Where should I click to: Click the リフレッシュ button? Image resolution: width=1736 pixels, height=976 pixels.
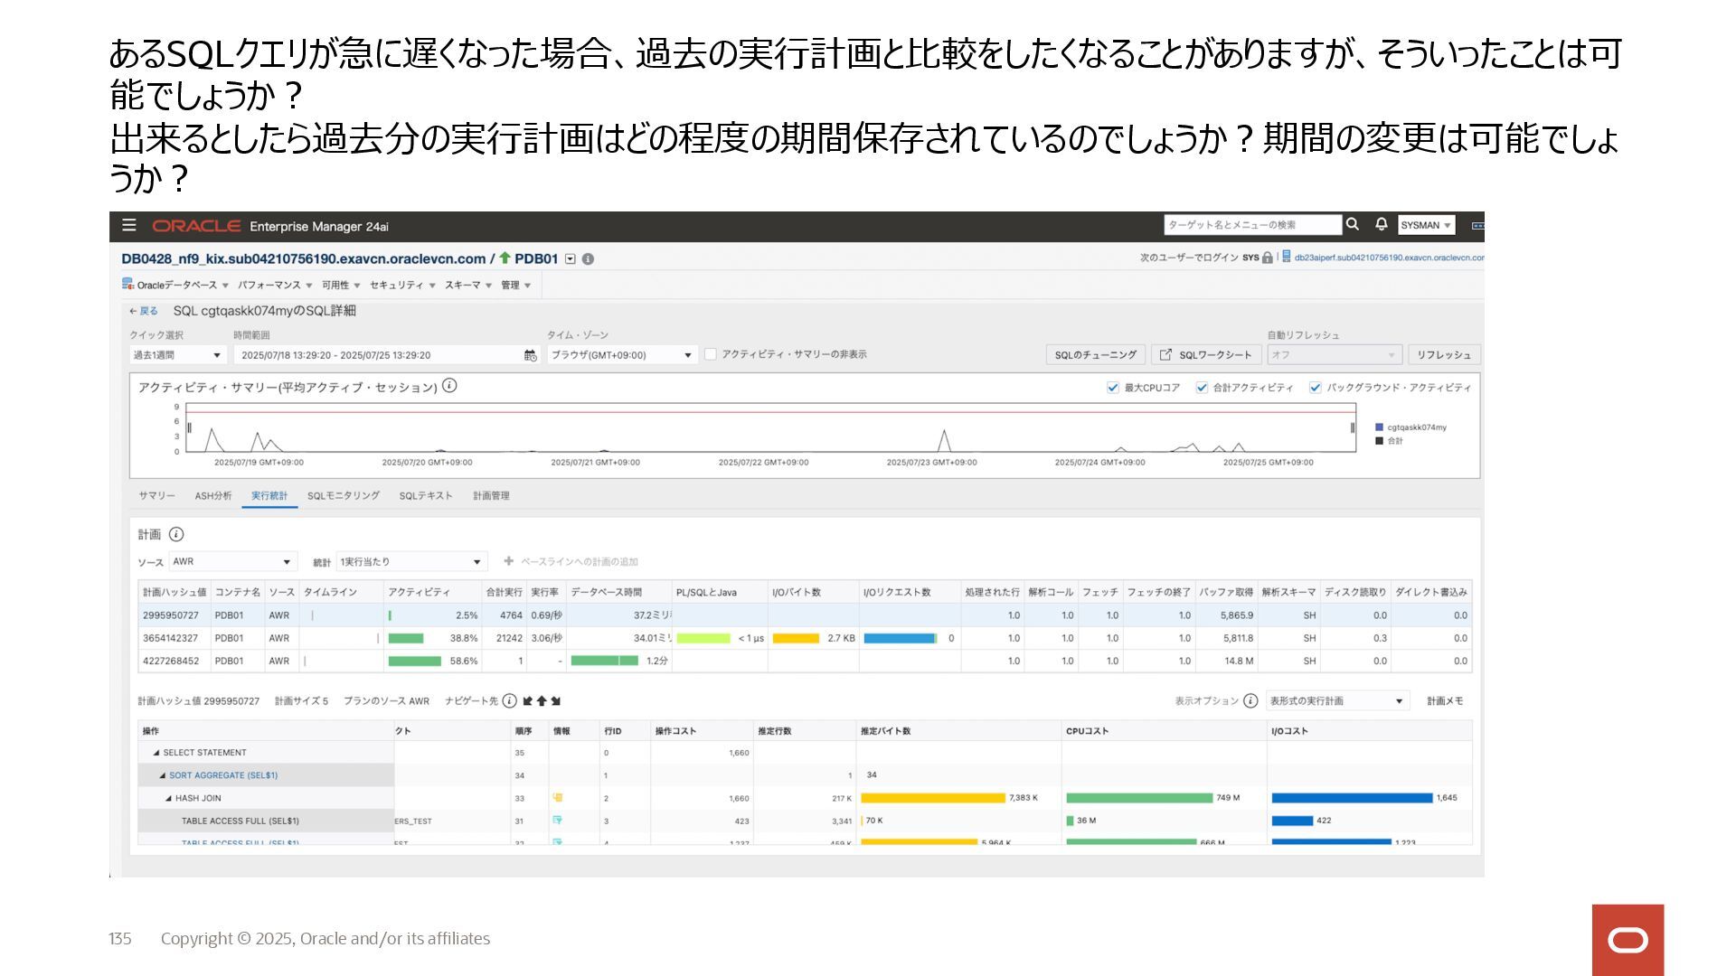[1444, 355]
